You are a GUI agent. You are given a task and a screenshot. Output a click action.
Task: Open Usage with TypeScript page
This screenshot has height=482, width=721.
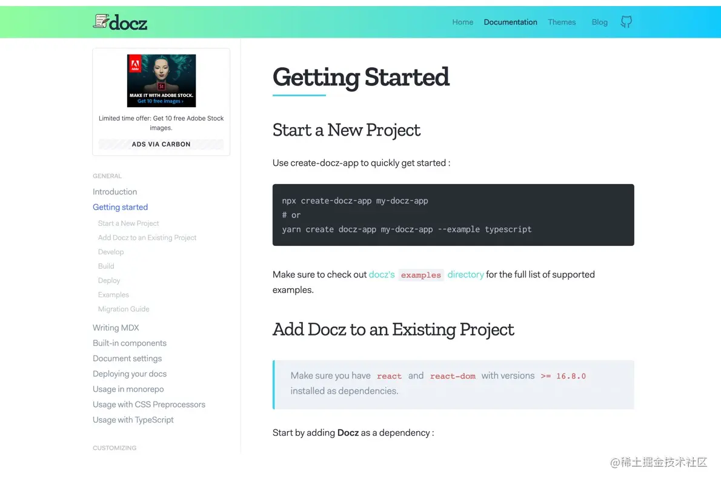coord(133,420)
